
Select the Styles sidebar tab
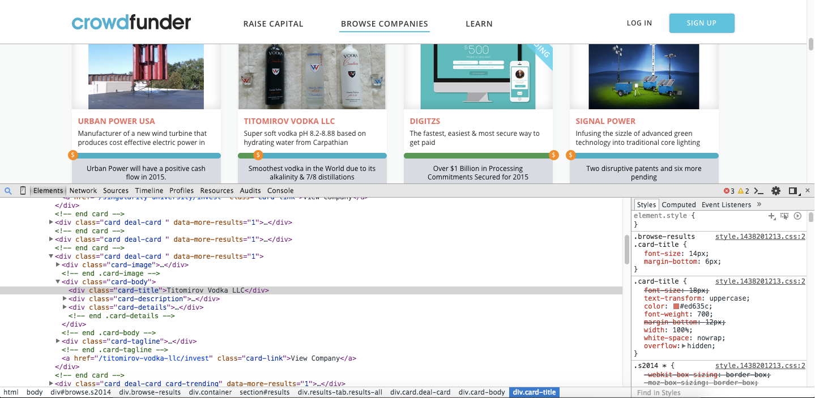646,205
